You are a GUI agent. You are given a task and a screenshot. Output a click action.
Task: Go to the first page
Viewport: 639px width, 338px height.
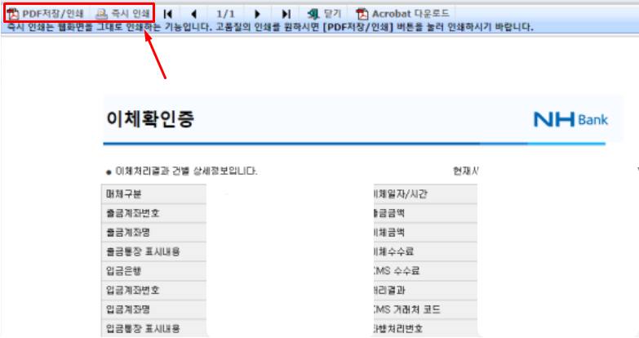click(x=167, y=14)
